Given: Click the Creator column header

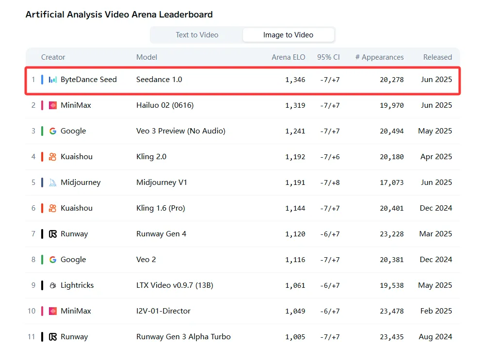Looking at the screenshot, I should pyautogui.click(x=53, y=57).
